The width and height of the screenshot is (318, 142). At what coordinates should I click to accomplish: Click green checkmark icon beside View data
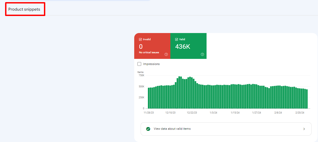148,129
